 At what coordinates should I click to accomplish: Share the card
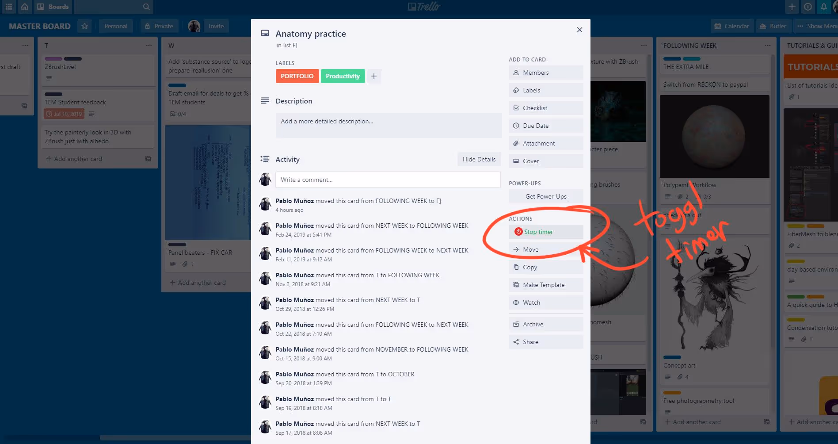[x=546, y=342]
